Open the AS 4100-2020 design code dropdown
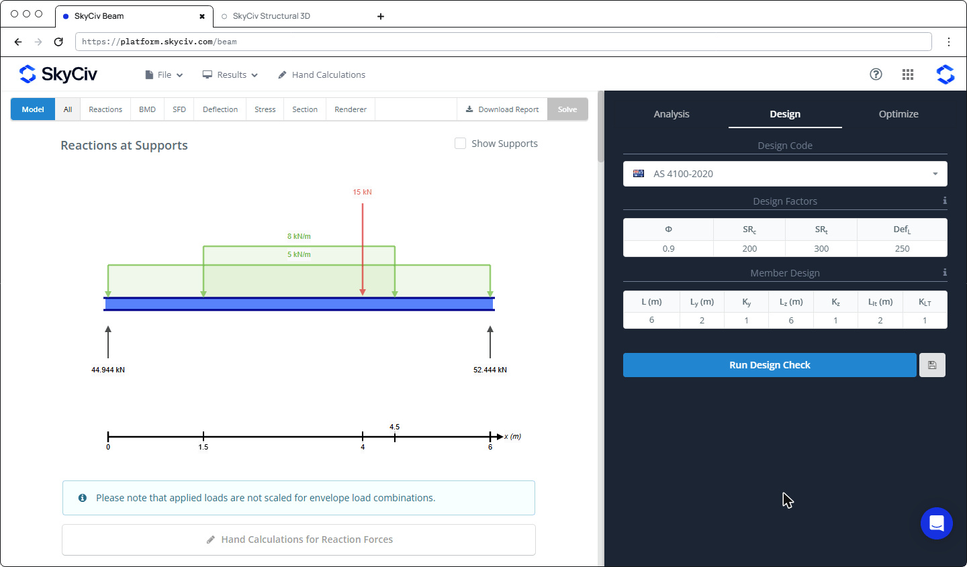The height and width of the screenshot is (567, 967). [x=785, y=174]
